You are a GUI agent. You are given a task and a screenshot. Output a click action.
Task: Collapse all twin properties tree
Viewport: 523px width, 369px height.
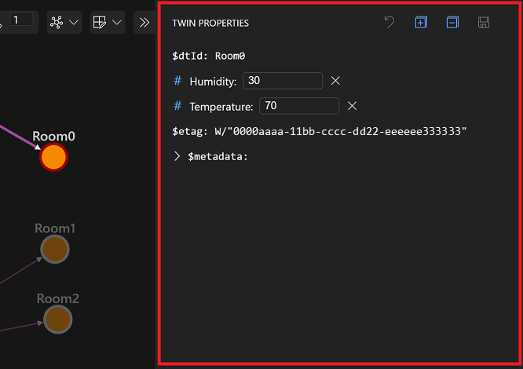pyautogui.click(x=452, y=22)
